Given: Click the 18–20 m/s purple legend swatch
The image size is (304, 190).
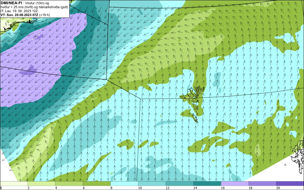Looking at the screenshot, I should coord(263,183).
